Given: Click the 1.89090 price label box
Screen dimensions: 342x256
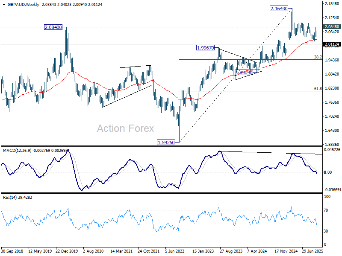Looking at the screenshot, I should [245, 73].
